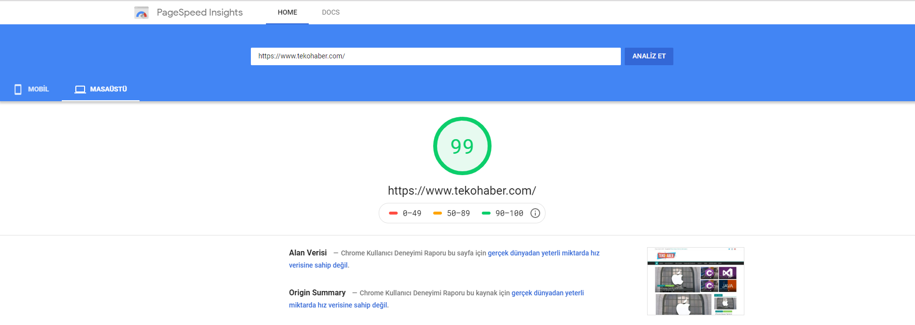915x325 pixels.
Task: Click the Alan Verisi heading
Action: coord(308,253)
